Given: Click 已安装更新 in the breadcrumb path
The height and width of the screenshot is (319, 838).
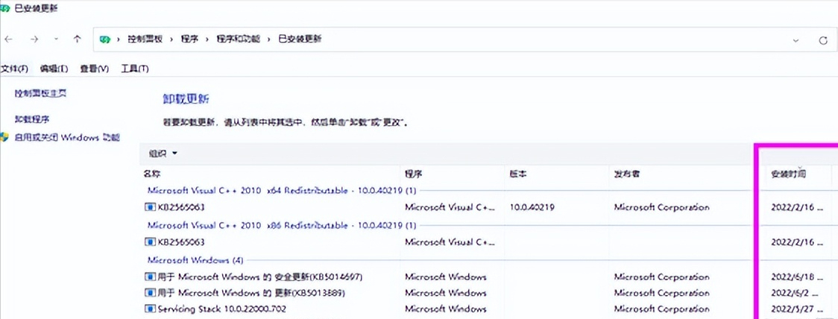Looking at the screenshot, I should pos(300,39).
